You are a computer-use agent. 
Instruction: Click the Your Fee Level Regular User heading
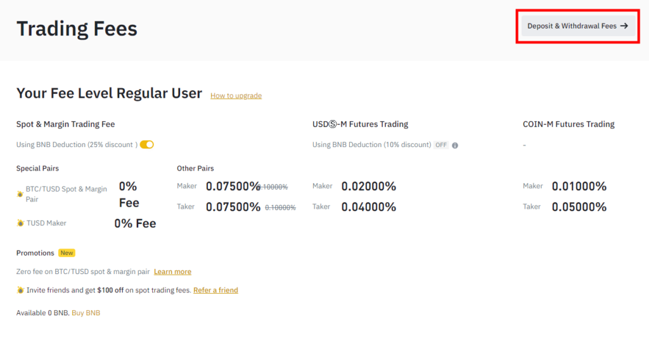[109, 93]
